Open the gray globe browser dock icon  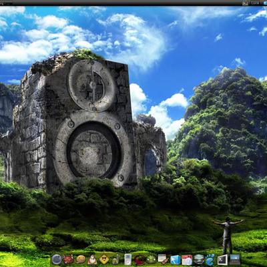click(x=57, y=259)
